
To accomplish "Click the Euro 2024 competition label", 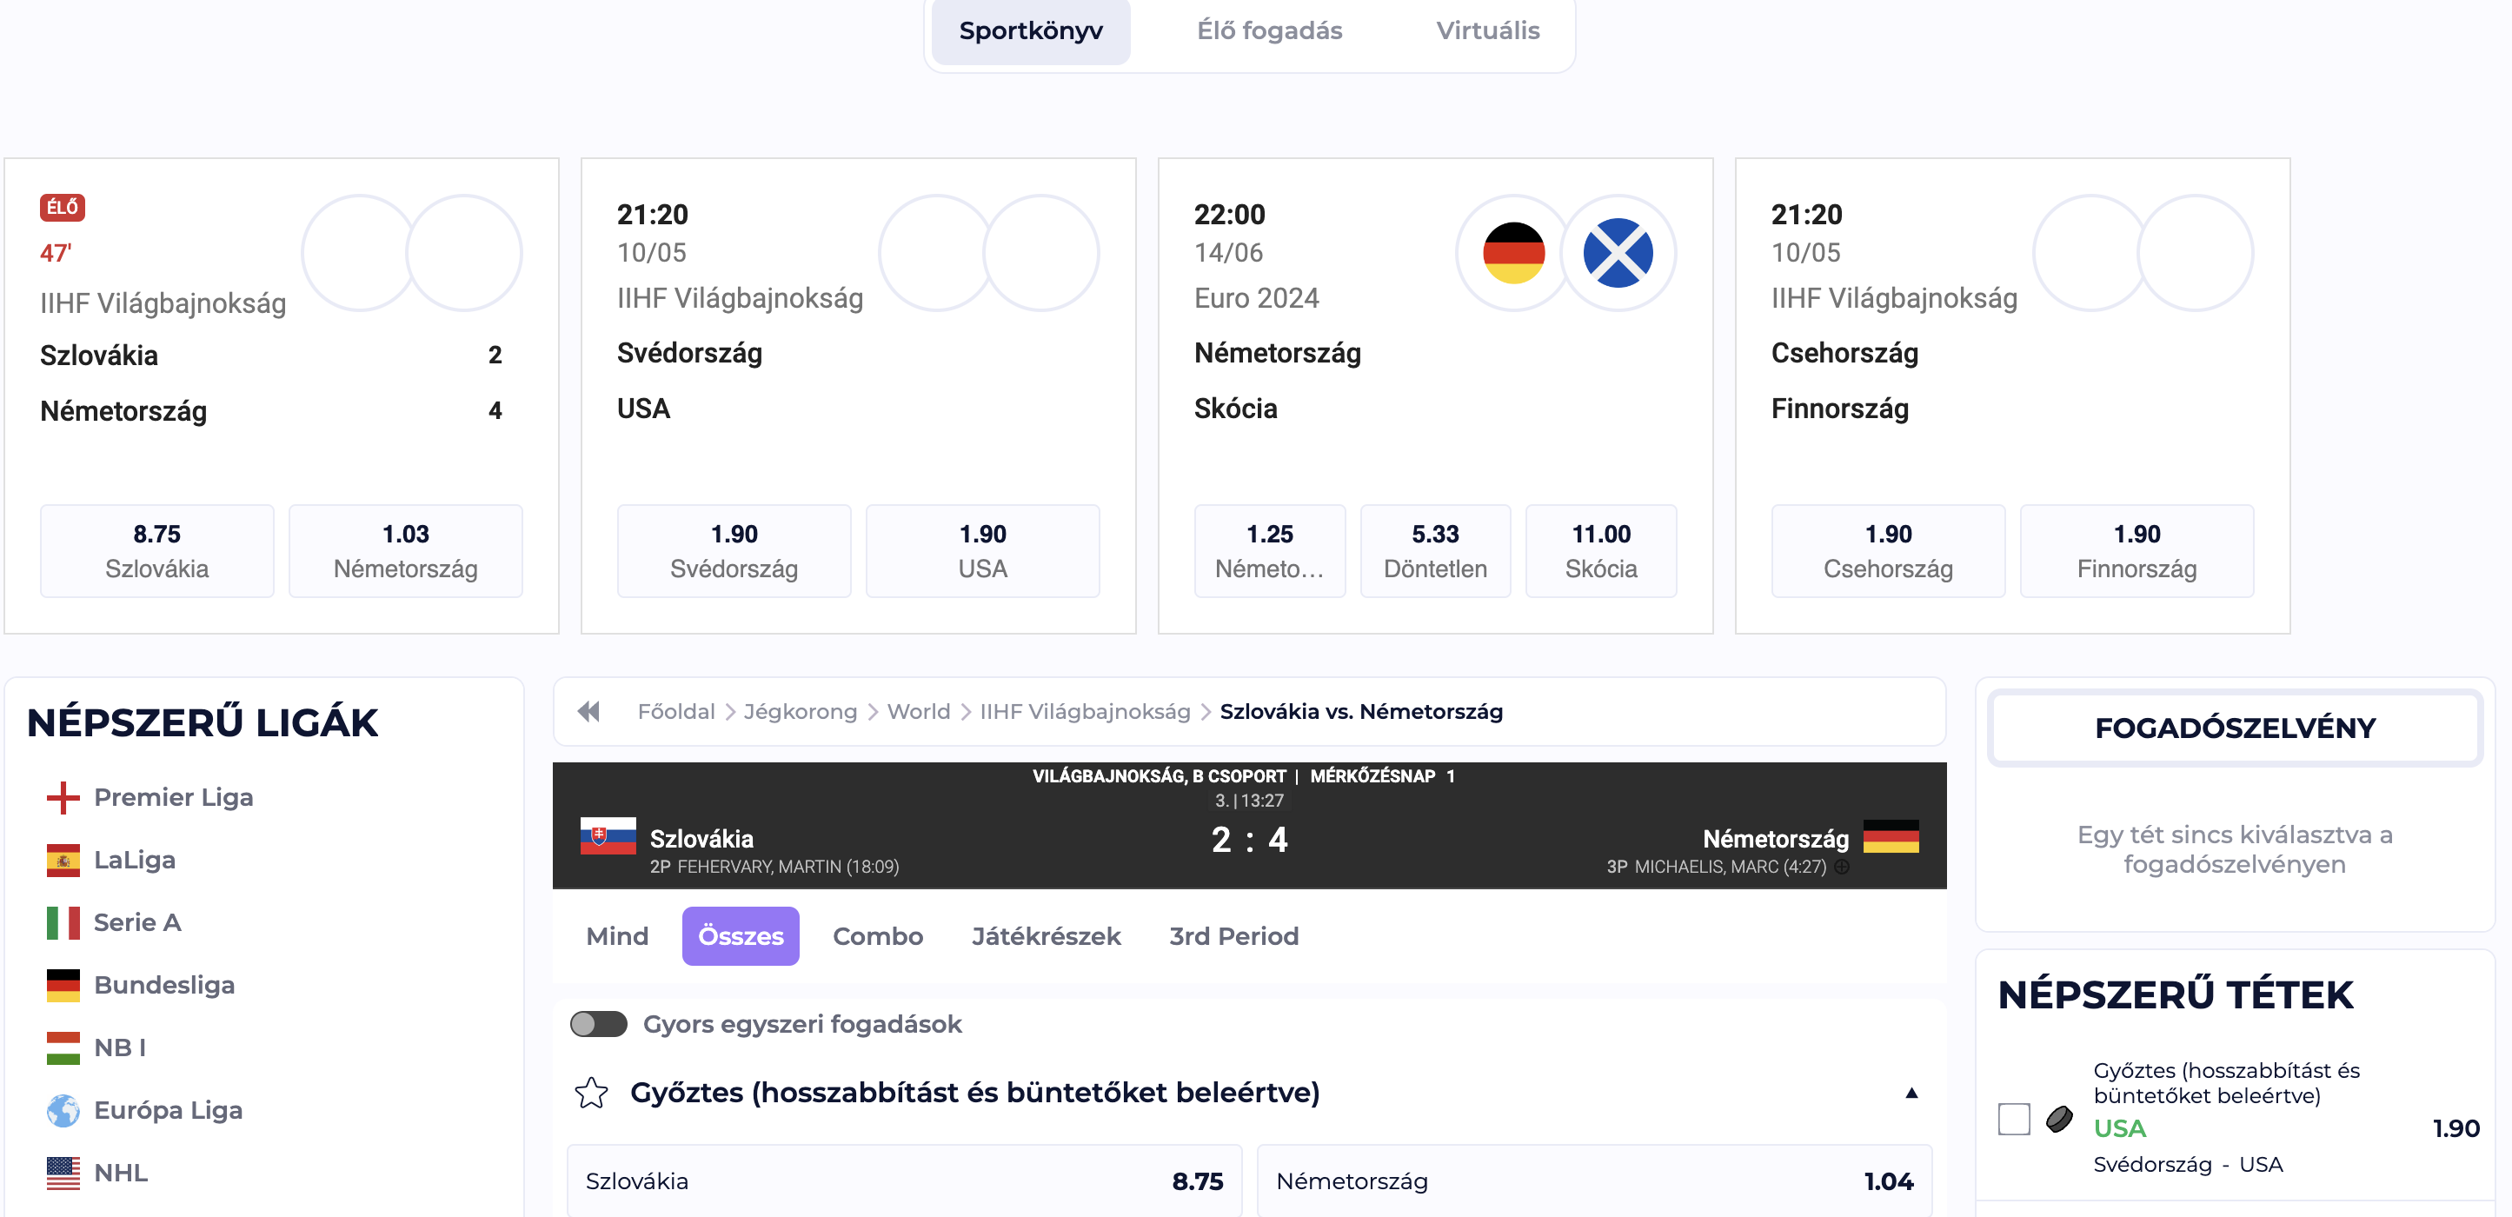I will click(x=1256, y=298).
